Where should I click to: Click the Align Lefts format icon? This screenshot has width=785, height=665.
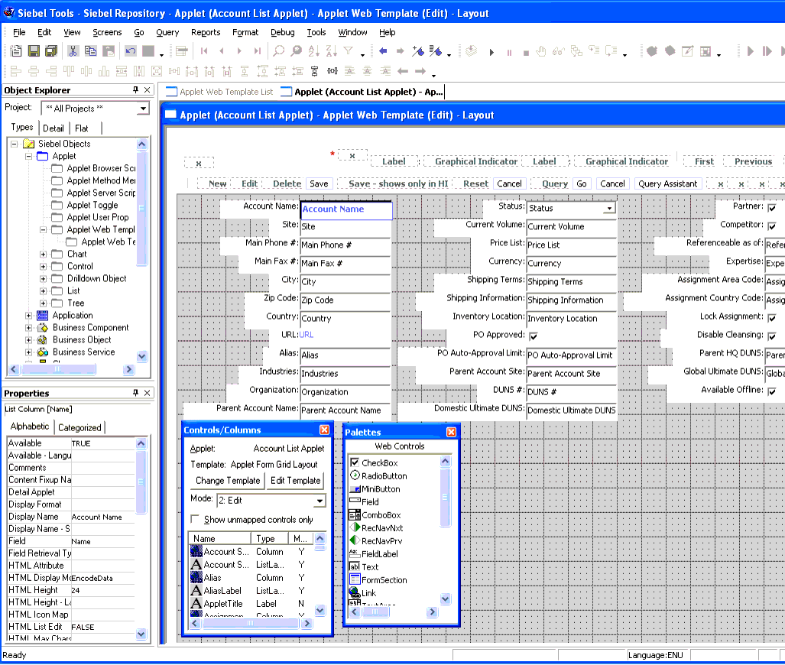pos(16,71)
